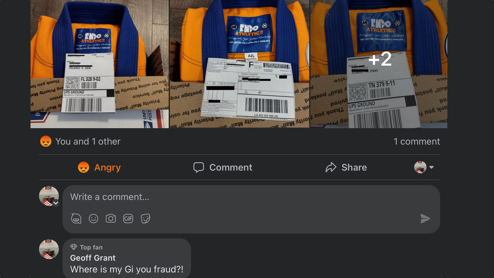Expand comment identity chevron on avatar
This screenshot has width=494, height=278.
[x=56, y=203]
